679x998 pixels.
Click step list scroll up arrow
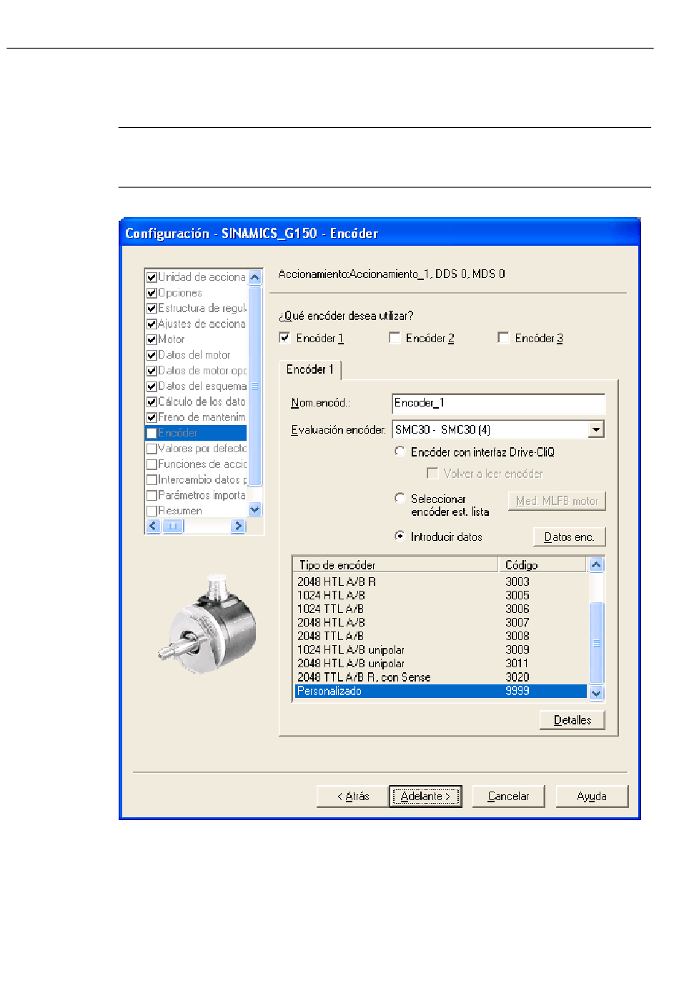255,277
